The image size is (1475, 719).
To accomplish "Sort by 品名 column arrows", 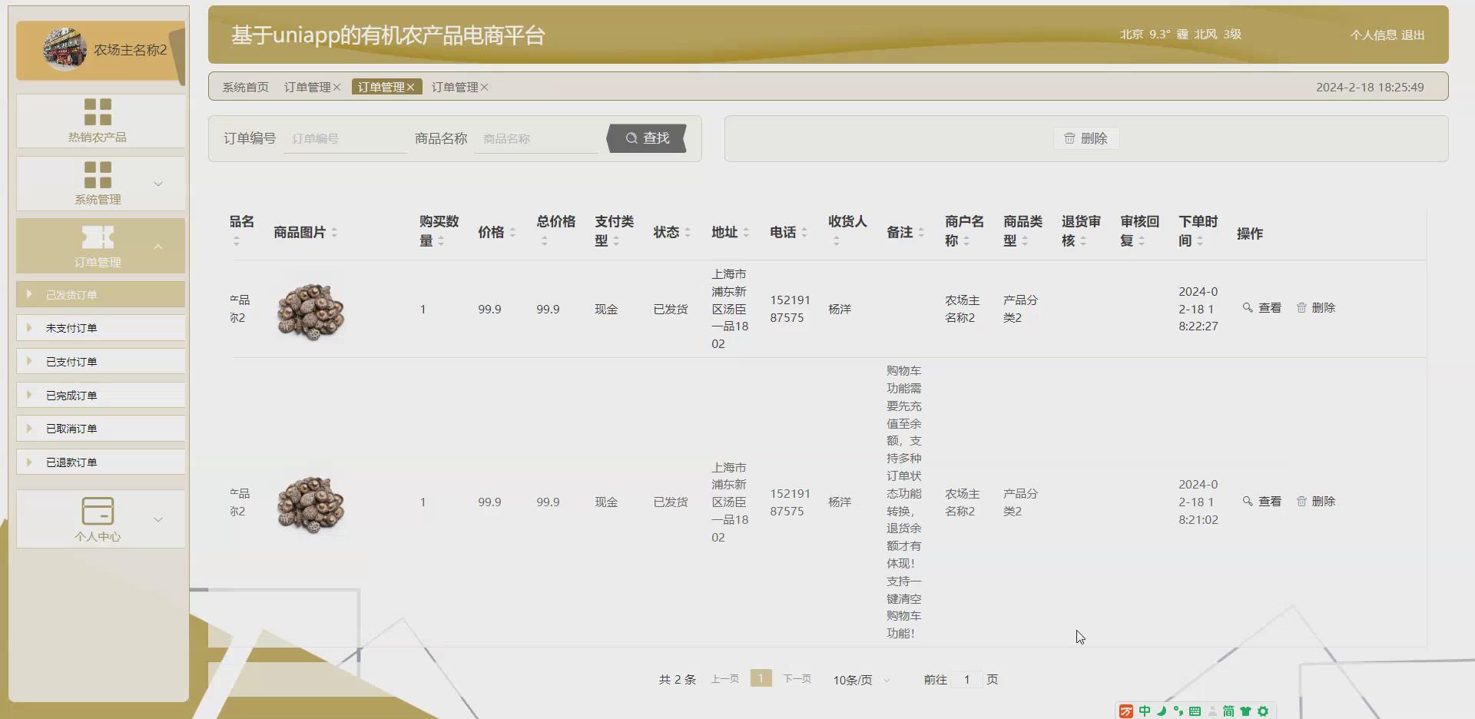I will coord(237,240).
